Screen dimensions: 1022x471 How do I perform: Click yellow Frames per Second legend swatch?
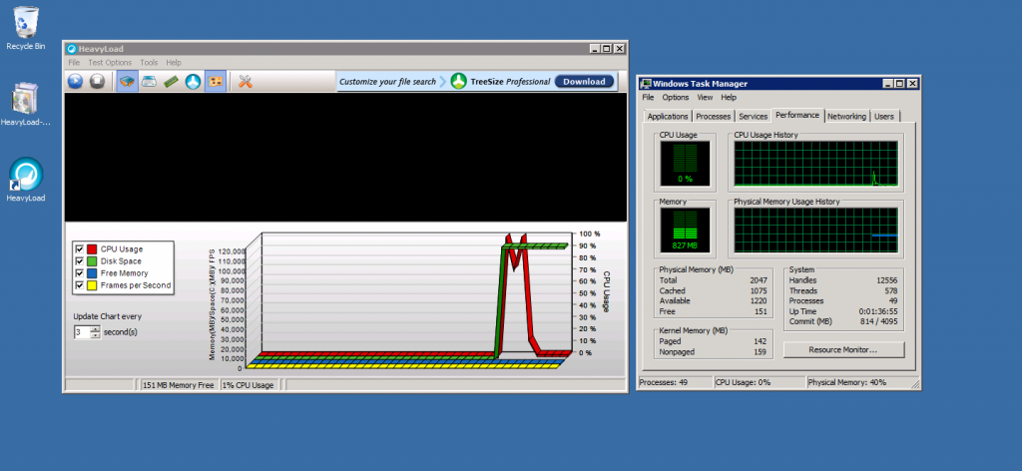[x=92, y=285]
